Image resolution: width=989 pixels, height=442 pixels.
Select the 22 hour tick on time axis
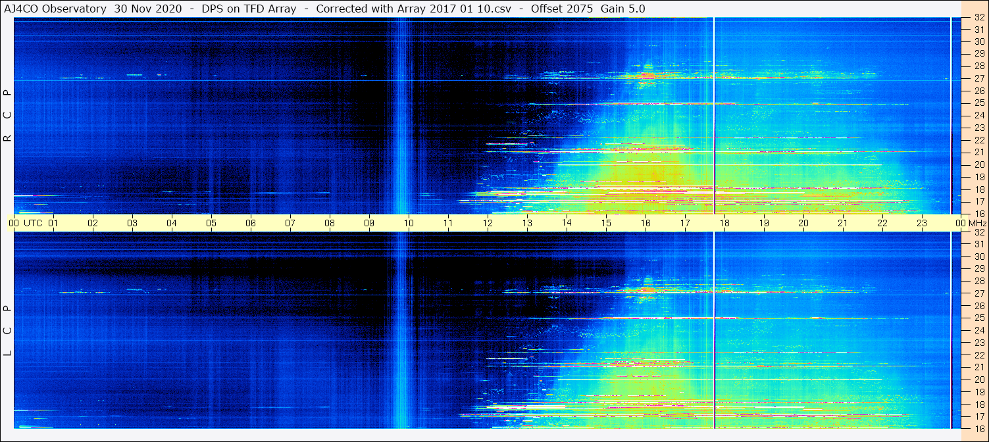coord(882,223)
